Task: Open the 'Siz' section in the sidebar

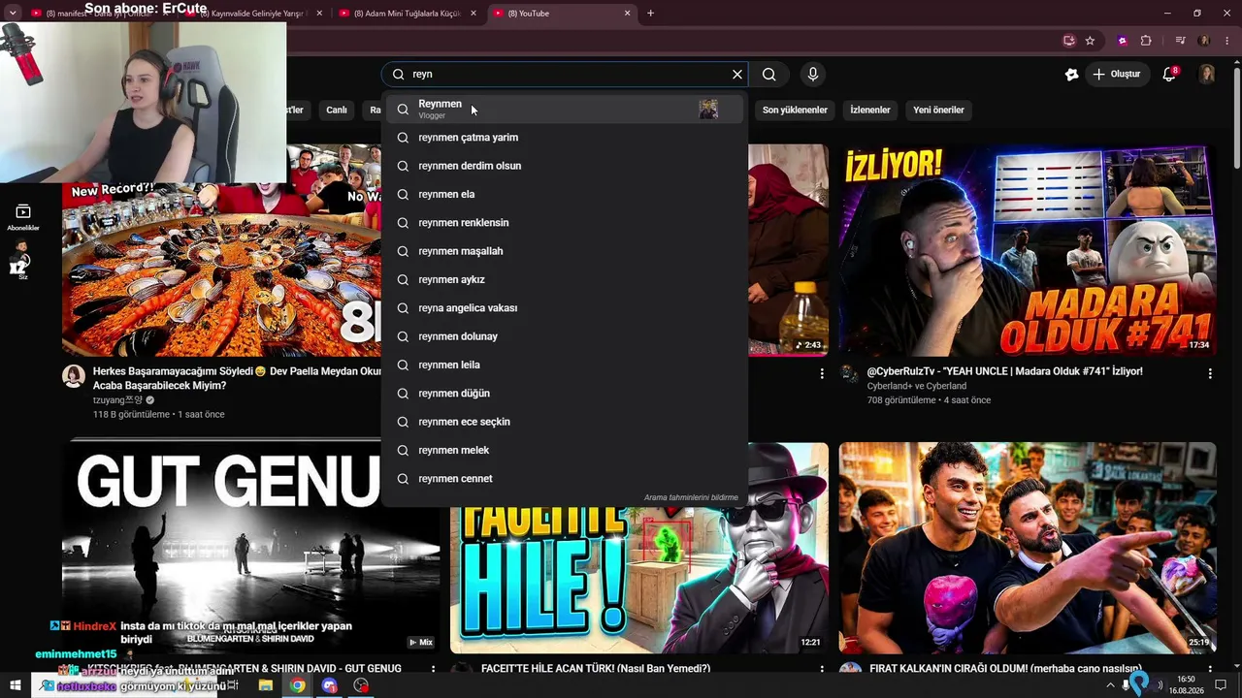Action: [23, 262]
